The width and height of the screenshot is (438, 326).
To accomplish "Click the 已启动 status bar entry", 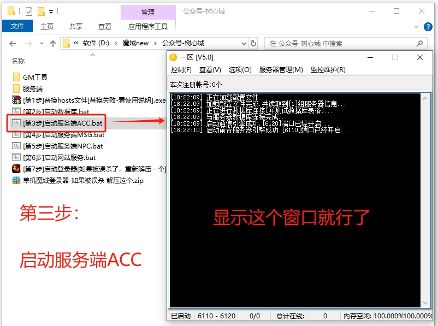I will pos(181,316).
